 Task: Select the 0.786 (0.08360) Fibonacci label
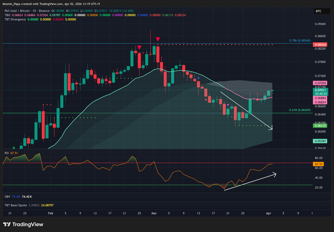pos(300,41)
